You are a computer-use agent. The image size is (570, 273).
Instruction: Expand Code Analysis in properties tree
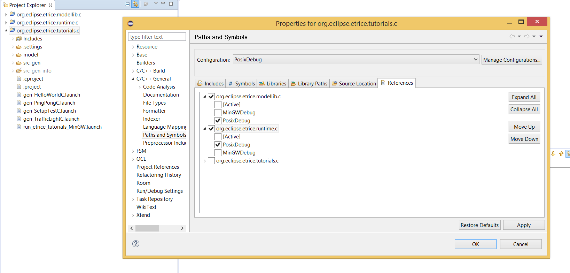(x=140, y=87)
